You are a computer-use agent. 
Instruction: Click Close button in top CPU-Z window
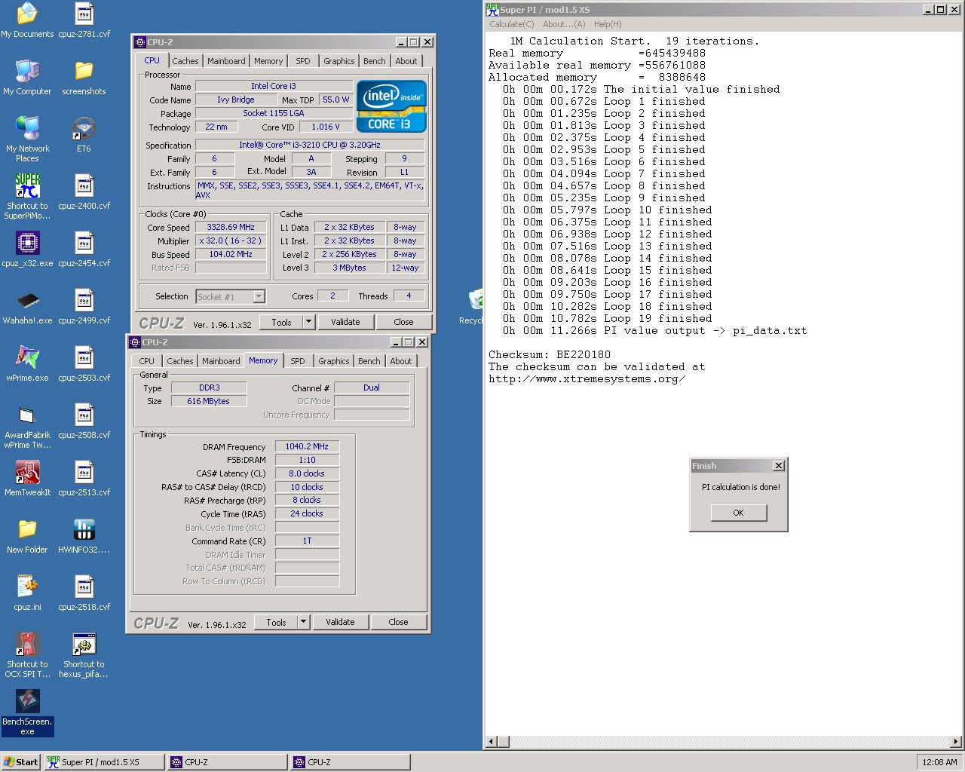point(403,322)
